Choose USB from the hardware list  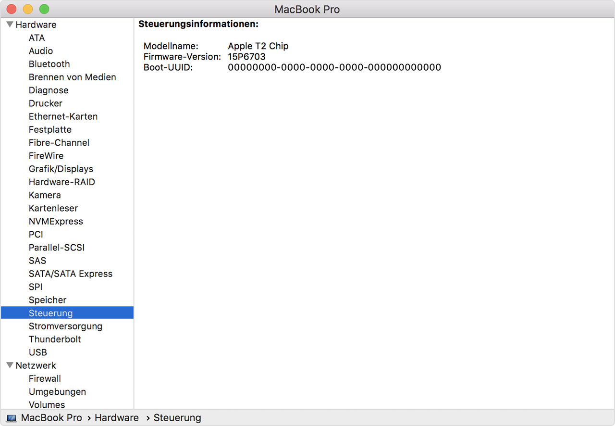tap(37, 352)
